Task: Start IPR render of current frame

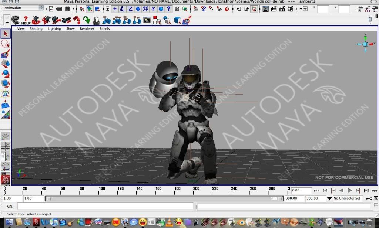Action: tap(282, 9)
